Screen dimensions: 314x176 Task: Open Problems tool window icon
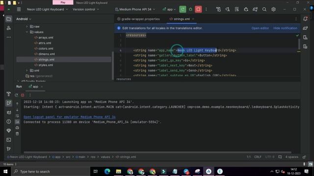tap(9, 122)
